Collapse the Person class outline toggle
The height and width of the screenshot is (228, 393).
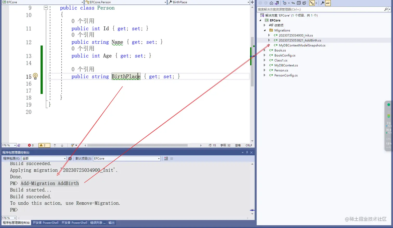pos(46,8)
